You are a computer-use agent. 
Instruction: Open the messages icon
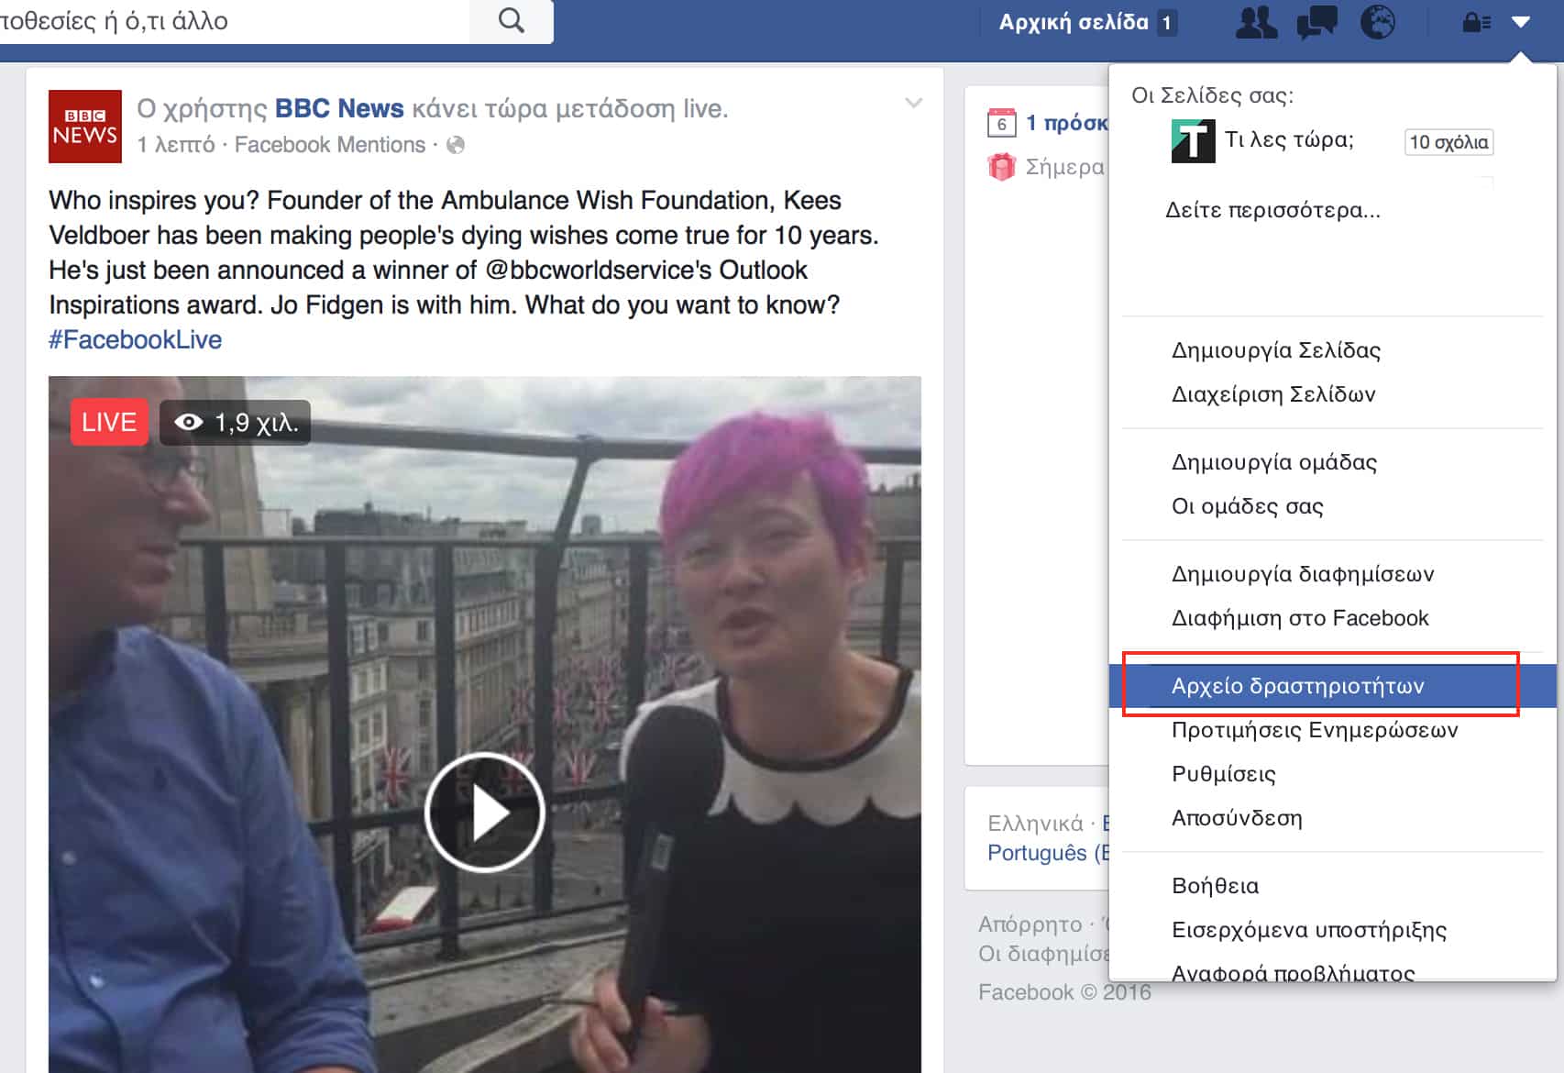[1316, 22]
